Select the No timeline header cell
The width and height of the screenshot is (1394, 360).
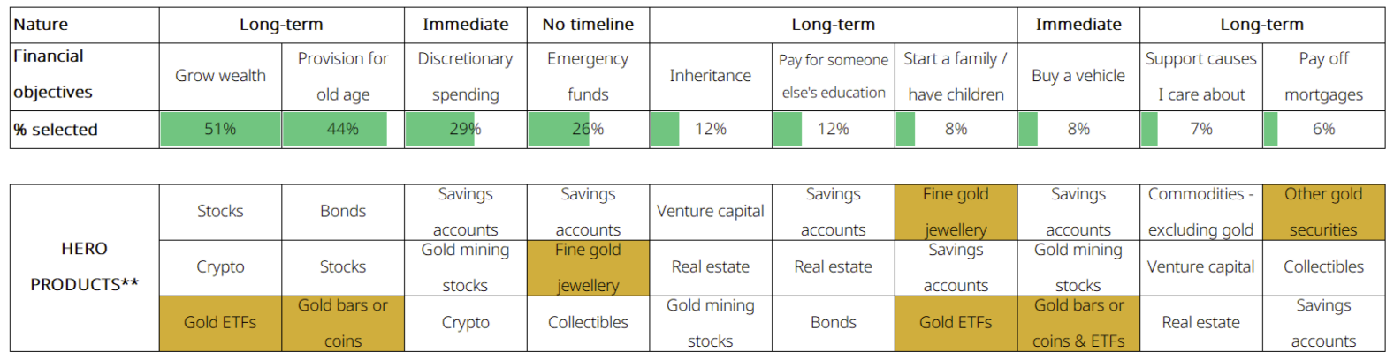(588, 25)
